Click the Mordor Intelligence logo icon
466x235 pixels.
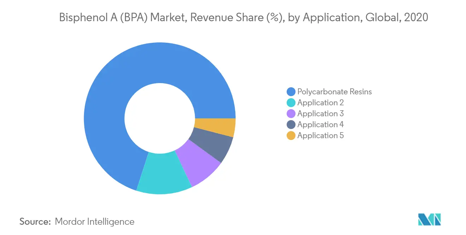(x=429, y=220)
